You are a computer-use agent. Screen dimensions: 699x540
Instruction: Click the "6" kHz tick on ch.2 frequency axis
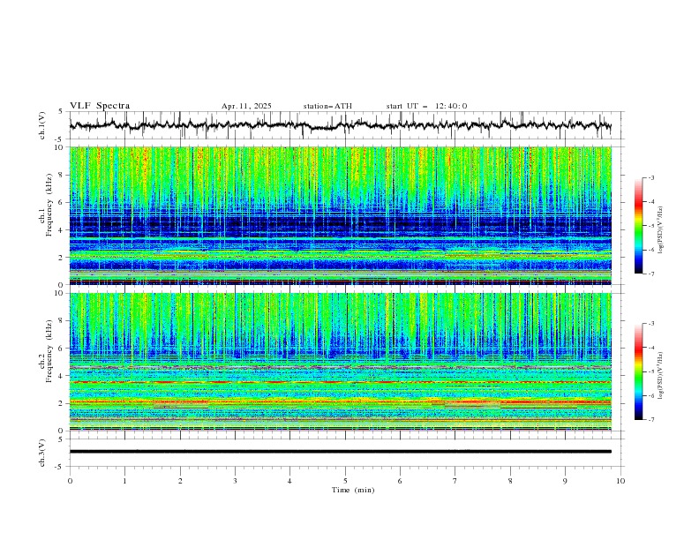[62, 349]
